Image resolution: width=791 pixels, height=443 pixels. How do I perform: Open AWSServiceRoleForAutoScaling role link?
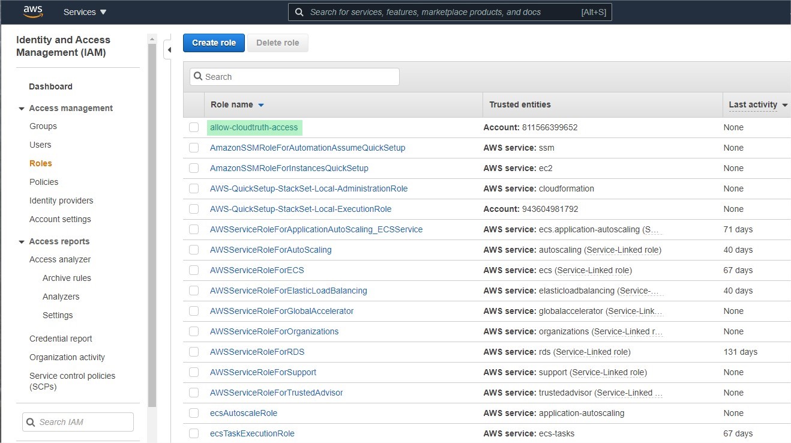click(271, 250)
